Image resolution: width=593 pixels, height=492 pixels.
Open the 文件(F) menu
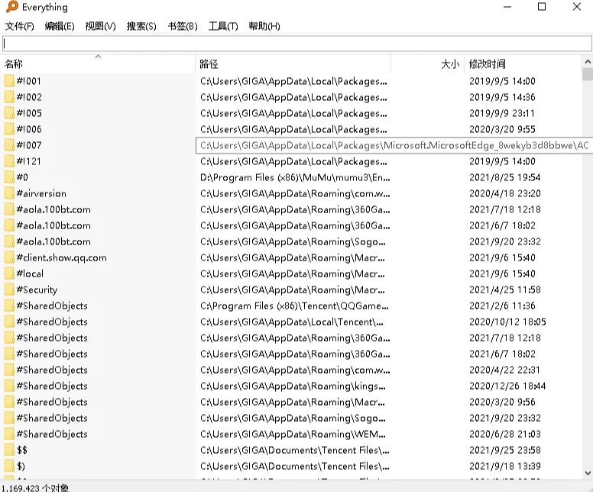click(20, 26)
